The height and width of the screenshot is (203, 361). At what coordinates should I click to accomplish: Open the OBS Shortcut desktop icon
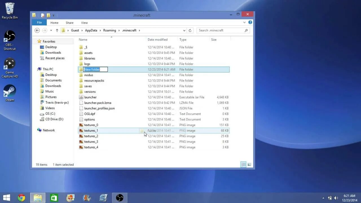point(10,40)
